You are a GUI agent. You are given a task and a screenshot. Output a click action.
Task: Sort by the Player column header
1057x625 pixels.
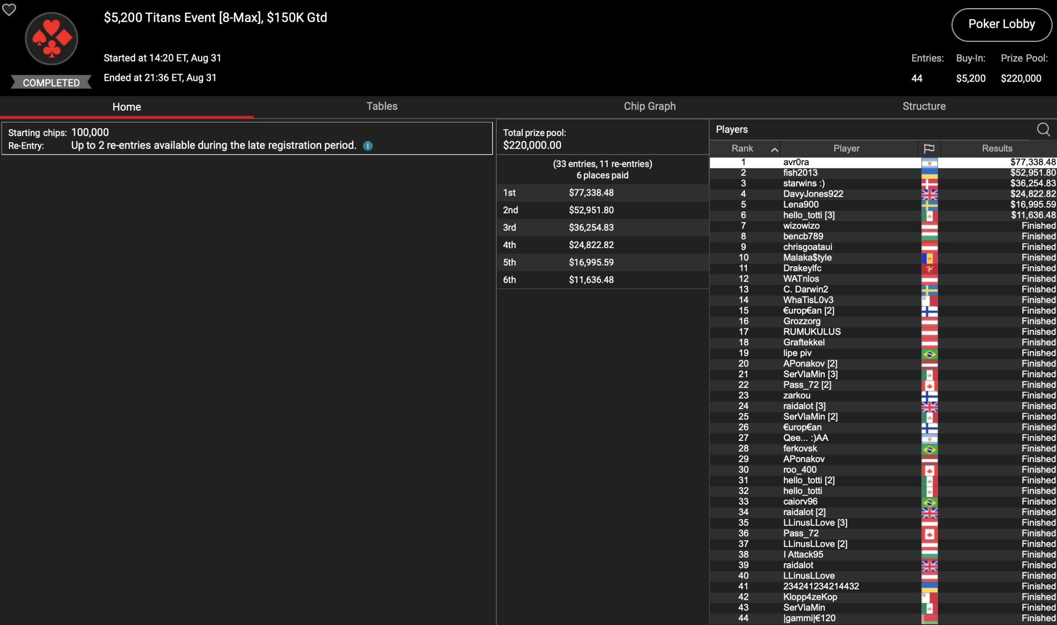(846, 149)
